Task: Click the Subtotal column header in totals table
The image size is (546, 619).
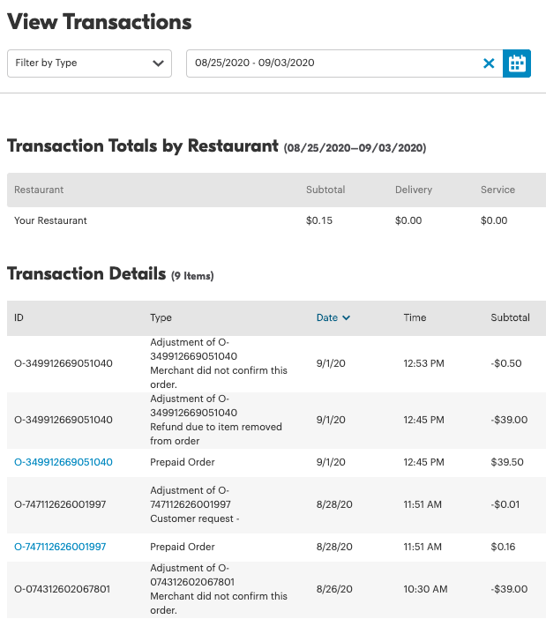Action: (325, 190)
